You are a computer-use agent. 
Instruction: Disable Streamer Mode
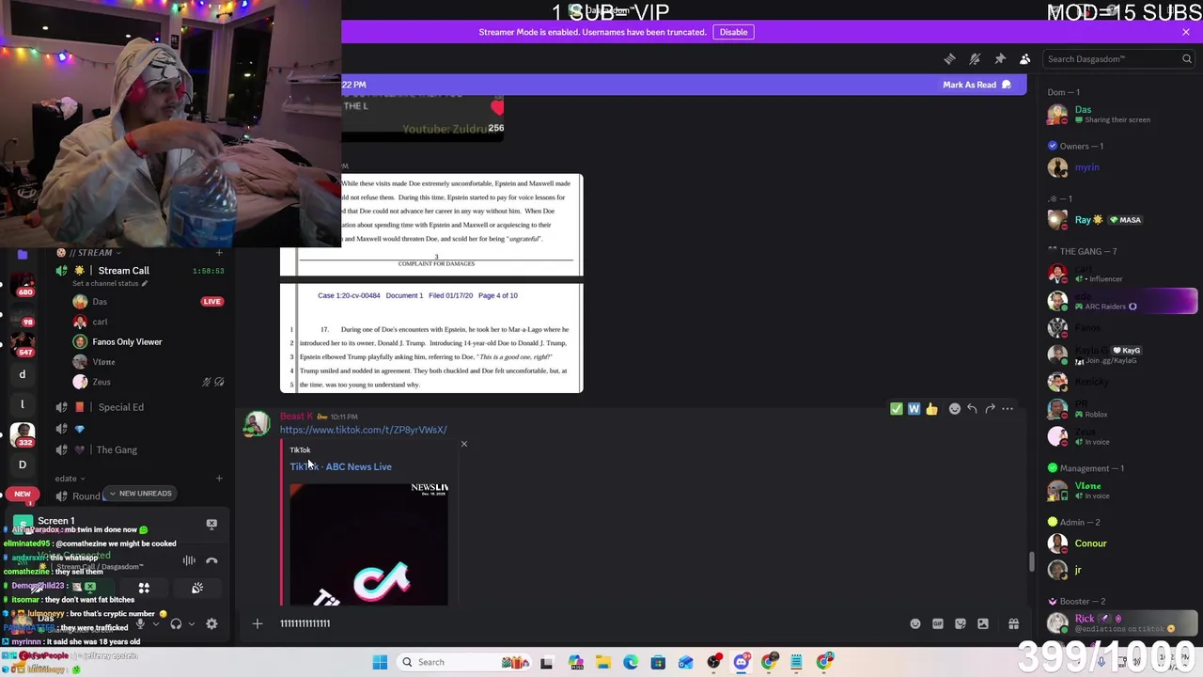[733, 32]
